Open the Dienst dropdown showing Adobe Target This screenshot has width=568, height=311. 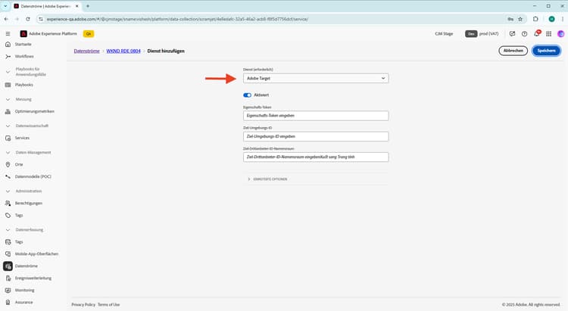click(316, 78)
